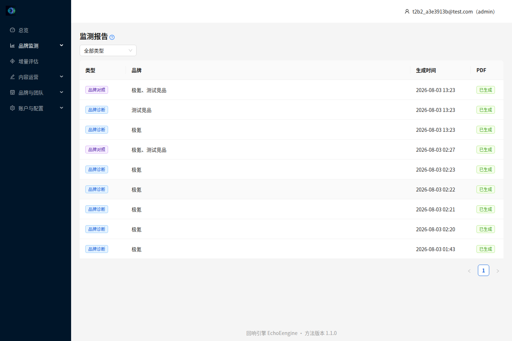This screenshot has width=512, height=341.
Task: Click 品牌 column header
Action: [137, 70]
